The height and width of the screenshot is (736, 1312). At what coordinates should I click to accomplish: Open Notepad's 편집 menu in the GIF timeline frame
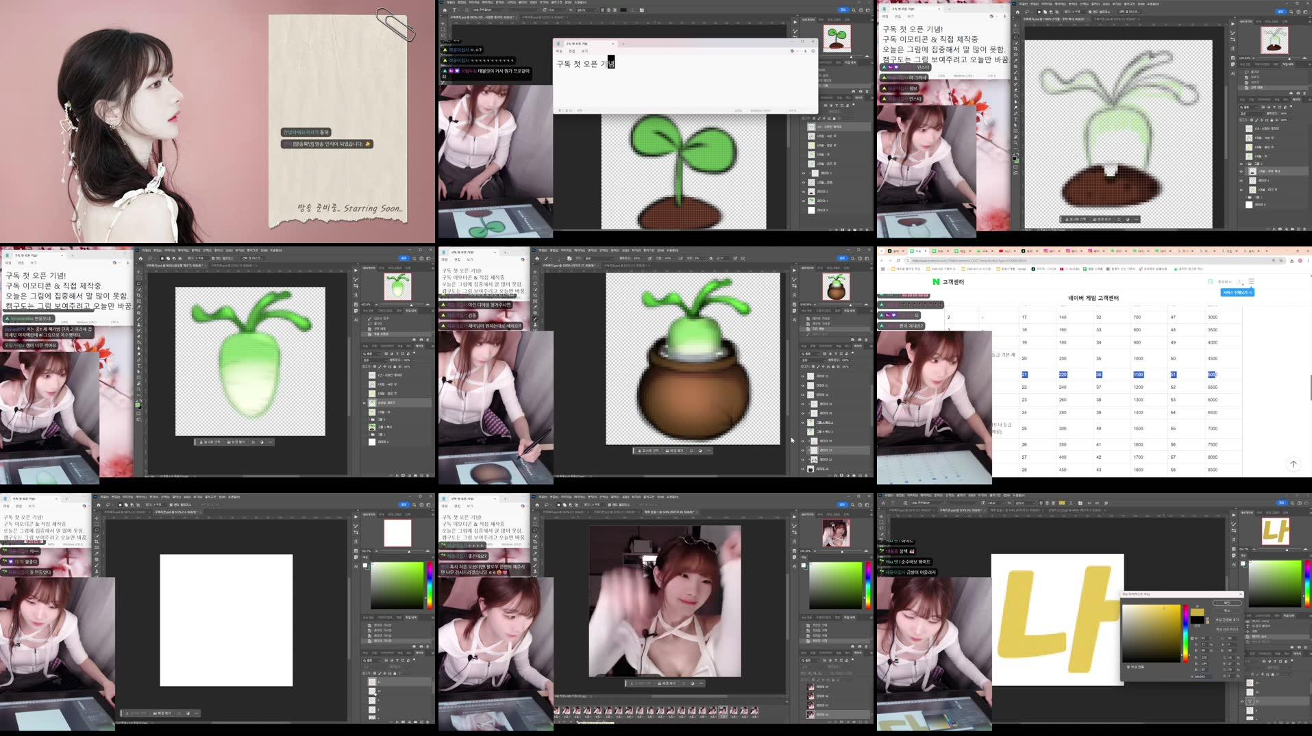[458, 506]
